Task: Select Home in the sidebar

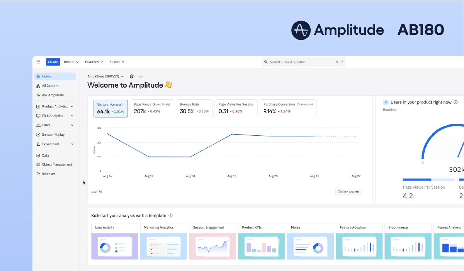Action: point(55,77)
